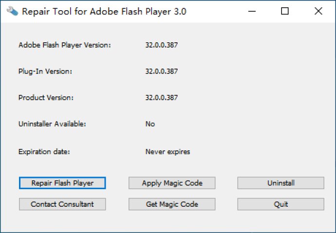Quit the repair tool
Viewport: 336px width, 233px height.
tap(280, 204)
